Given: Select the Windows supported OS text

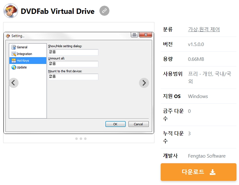Looking at the screenshot, I should tap(198, 96).
